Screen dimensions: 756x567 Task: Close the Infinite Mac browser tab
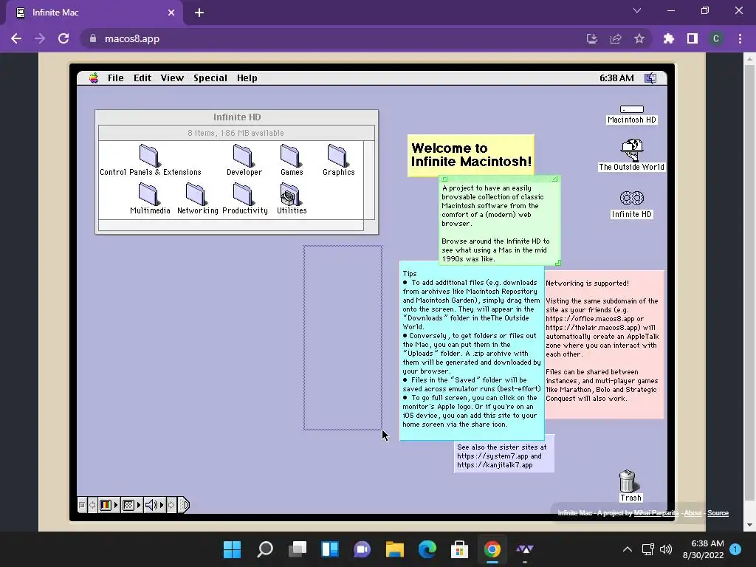pyautogui.click(x=171, y=13)
